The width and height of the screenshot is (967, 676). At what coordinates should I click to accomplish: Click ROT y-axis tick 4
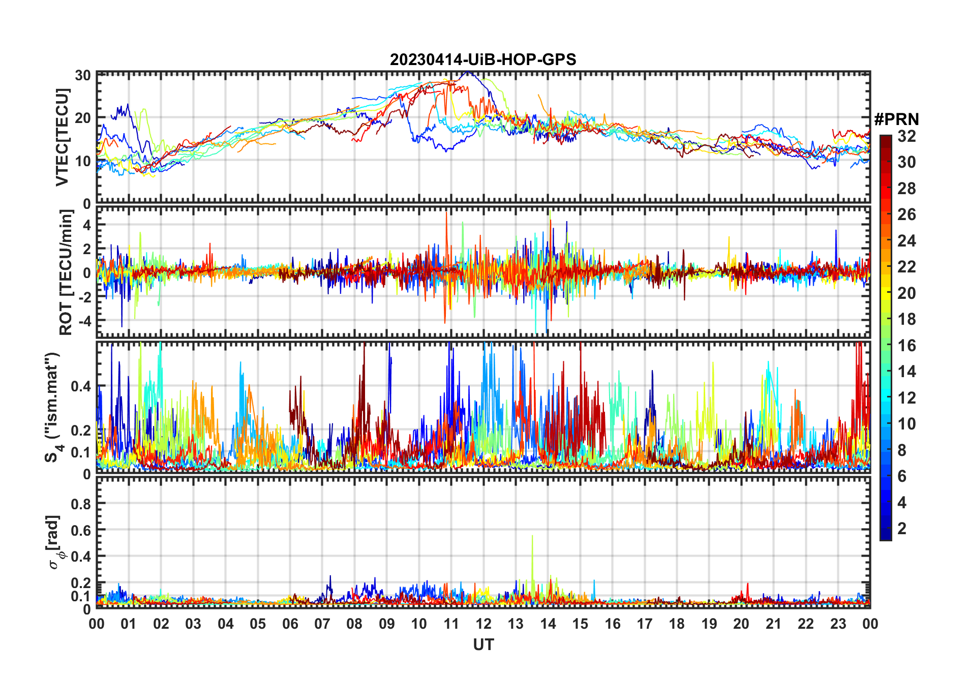[87, 225]
